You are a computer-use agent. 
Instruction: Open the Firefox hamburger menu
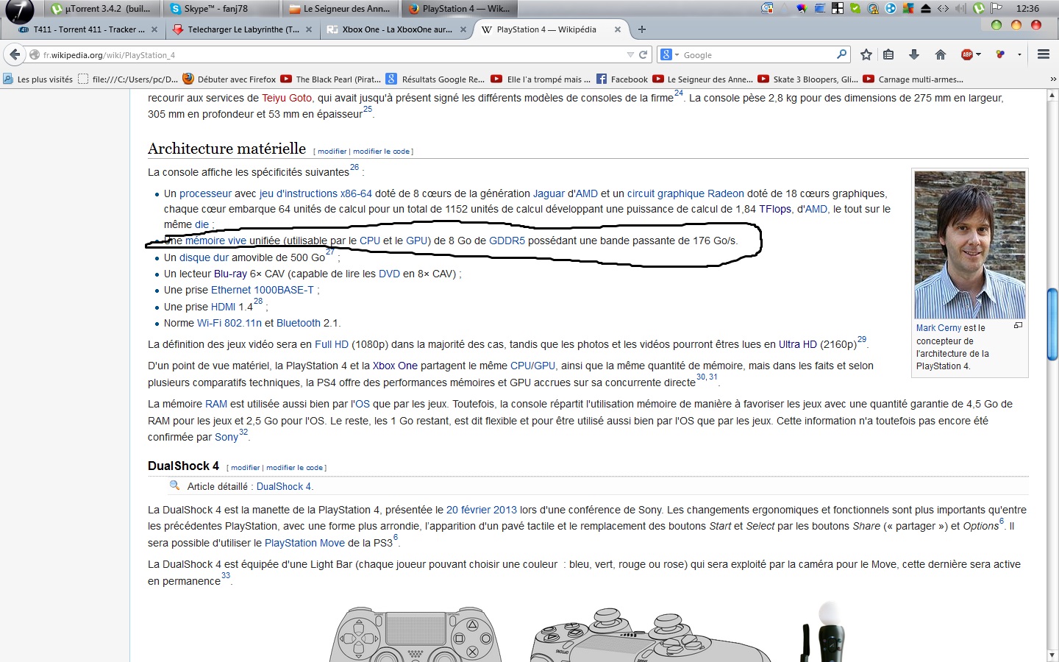[1043, 54]
